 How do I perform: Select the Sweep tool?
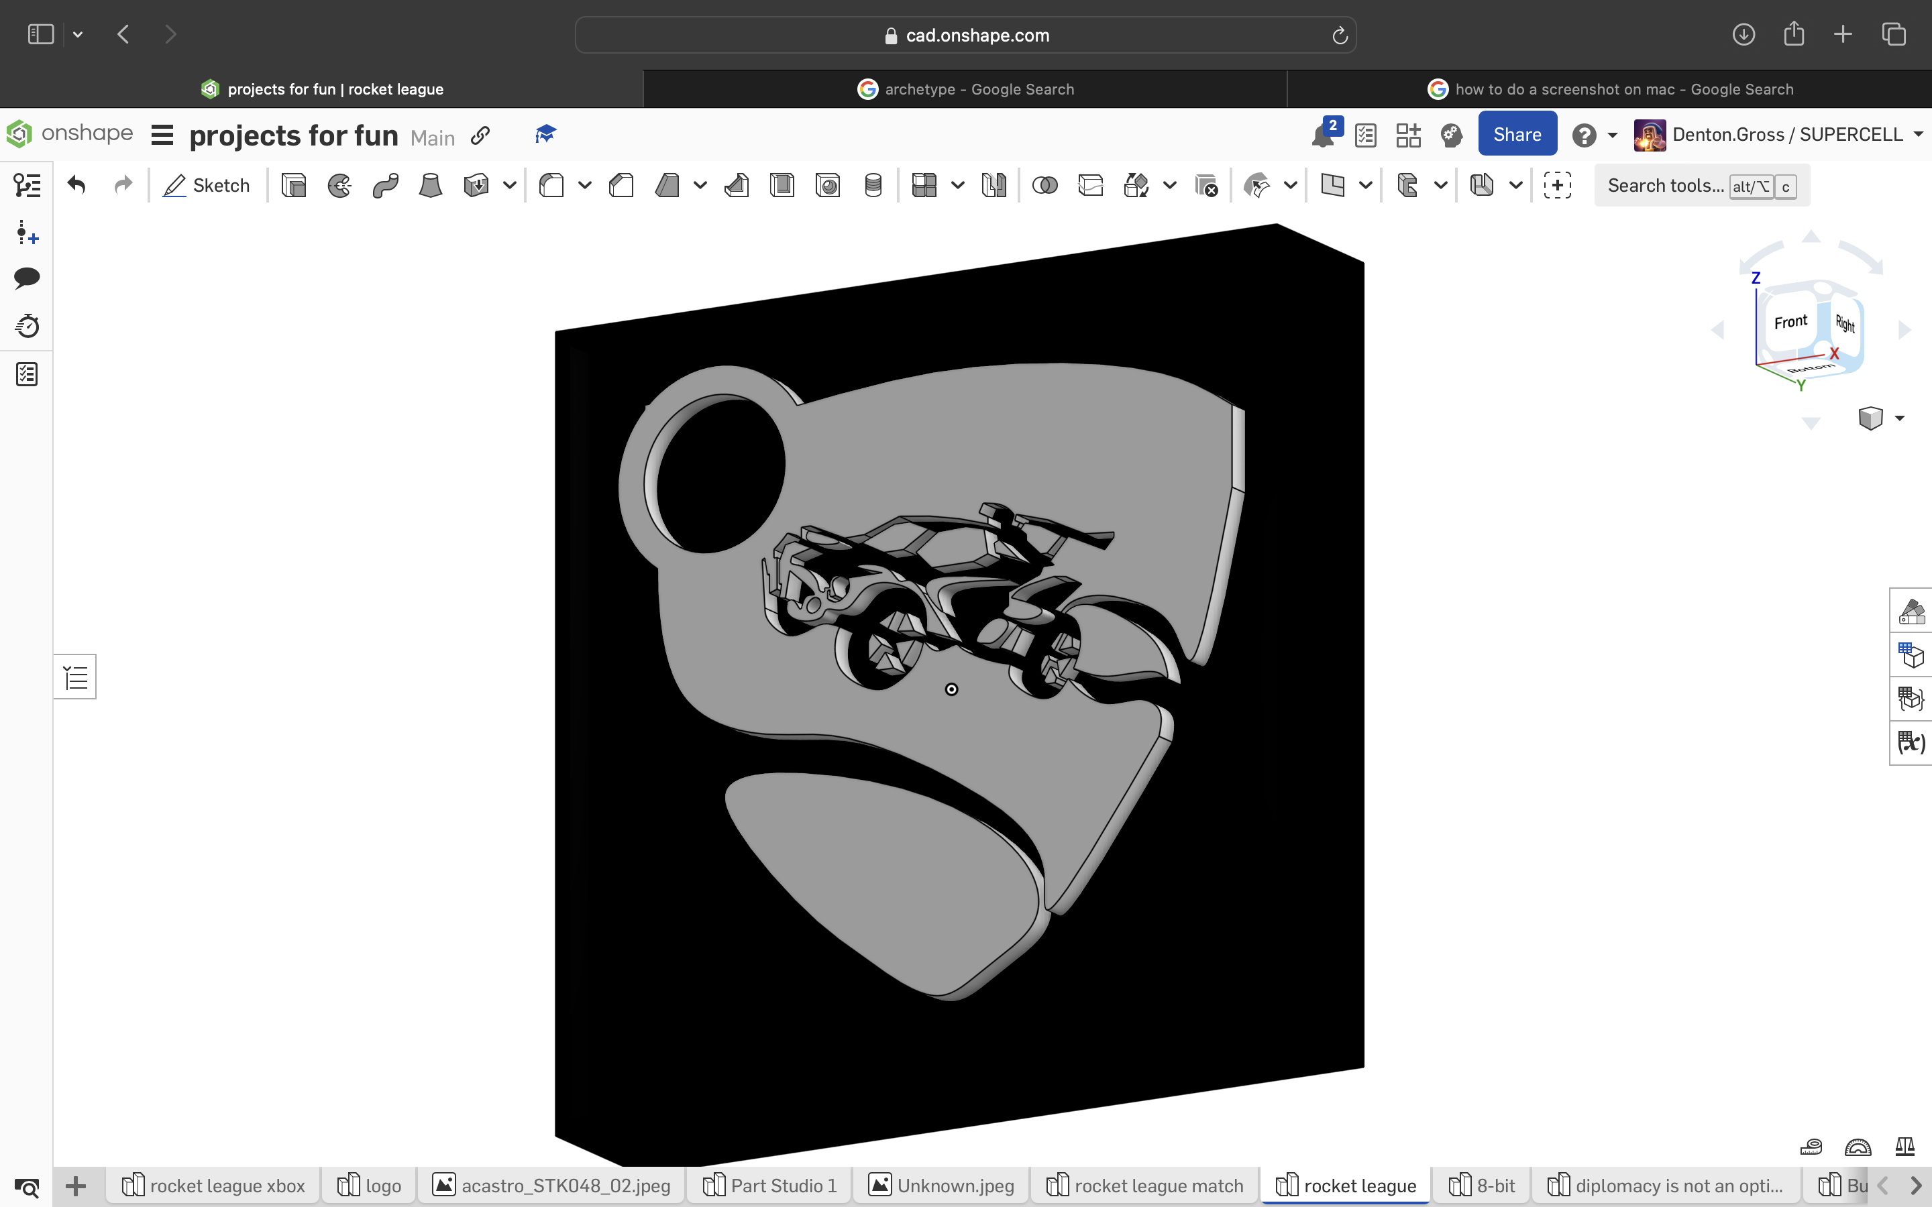click(385, 185)
